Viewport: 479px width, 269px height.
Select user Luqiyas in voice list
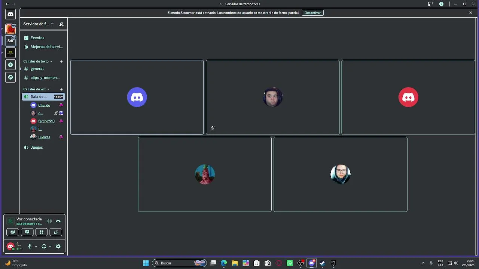click(x=44, y=137)
